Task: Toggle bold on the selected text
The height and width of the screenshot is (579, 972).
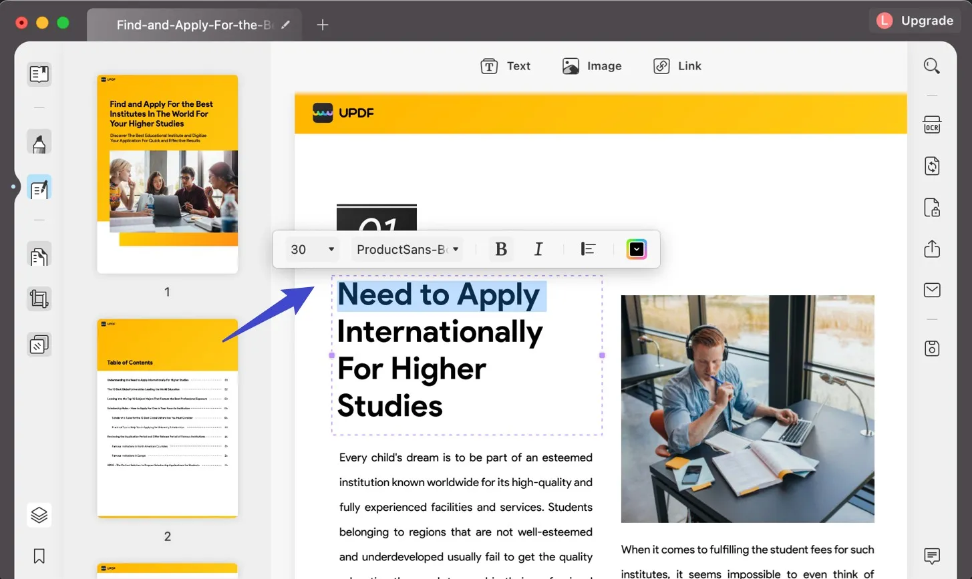Action: click(x=500, y=248)
